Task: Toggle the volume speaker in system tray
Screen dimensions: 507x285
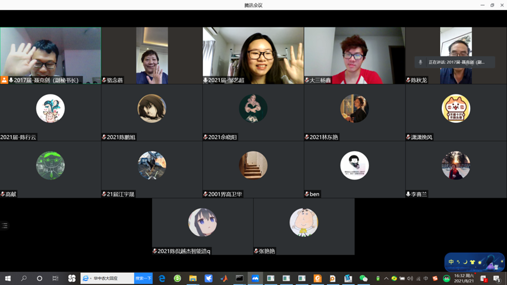Action: (x=410, y=279)
